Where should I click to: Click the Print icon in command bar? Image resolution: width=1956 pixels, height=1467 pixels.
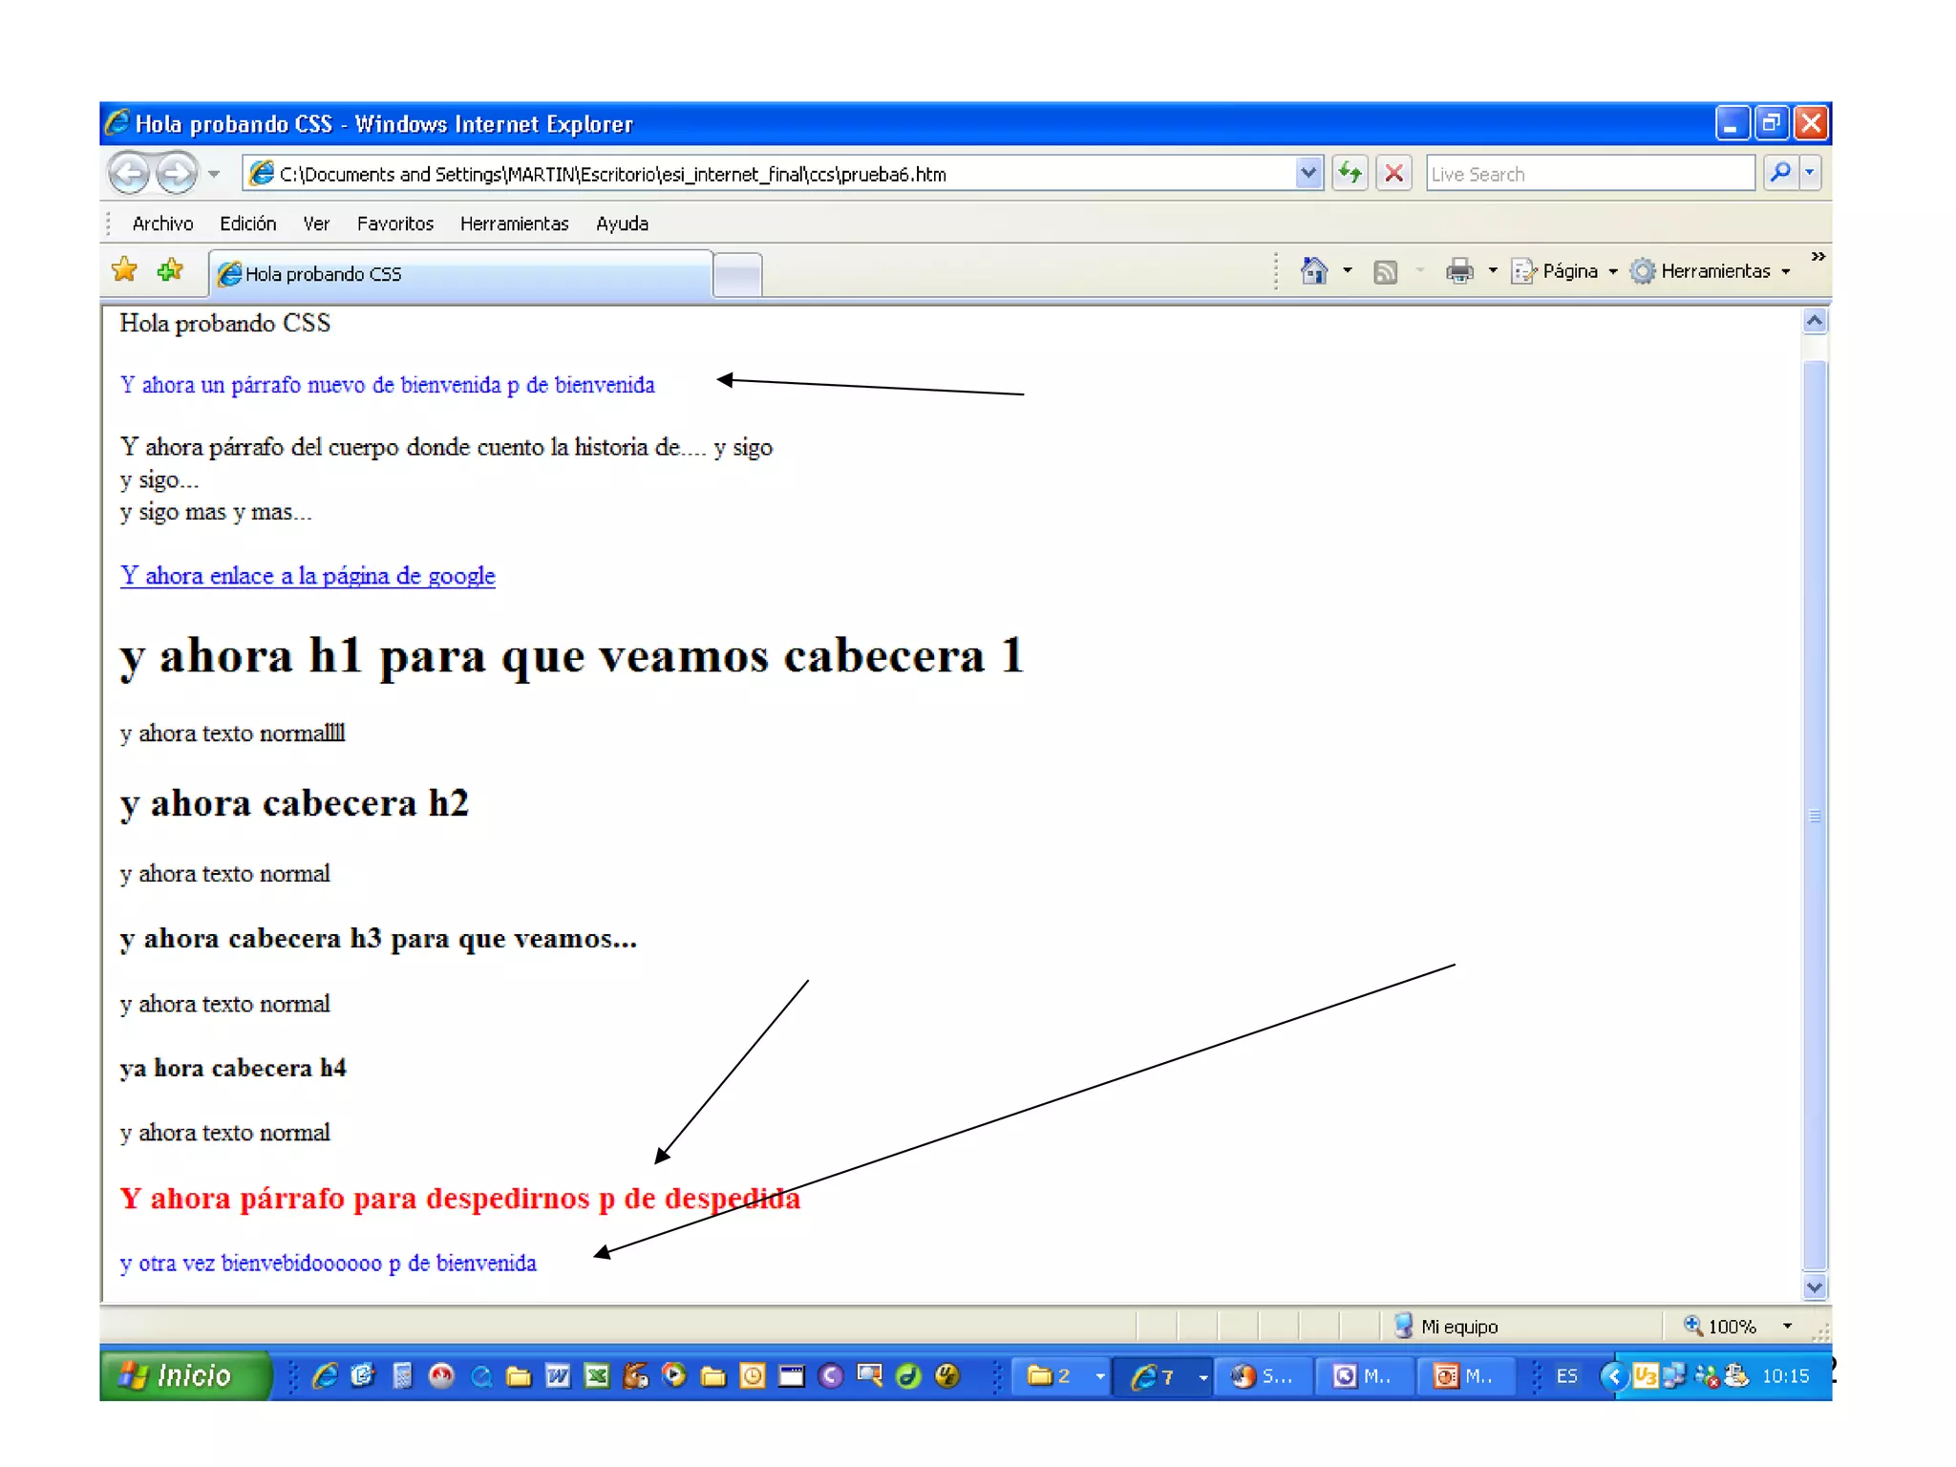(1458, 271)
